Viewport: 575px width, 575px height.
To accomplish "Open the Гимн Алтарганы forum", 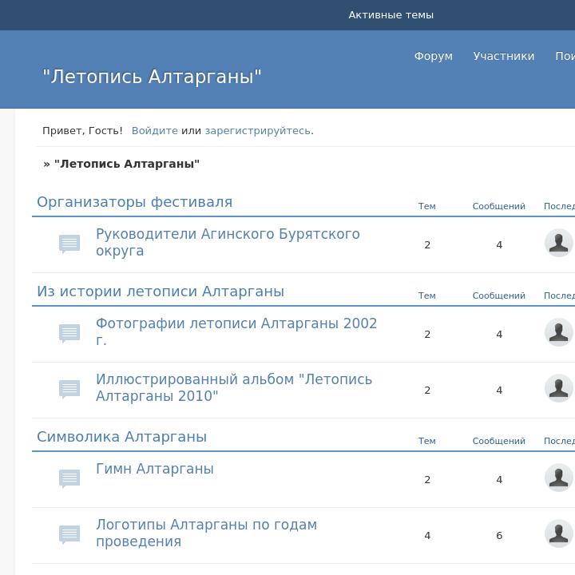I will pos(155,469).
